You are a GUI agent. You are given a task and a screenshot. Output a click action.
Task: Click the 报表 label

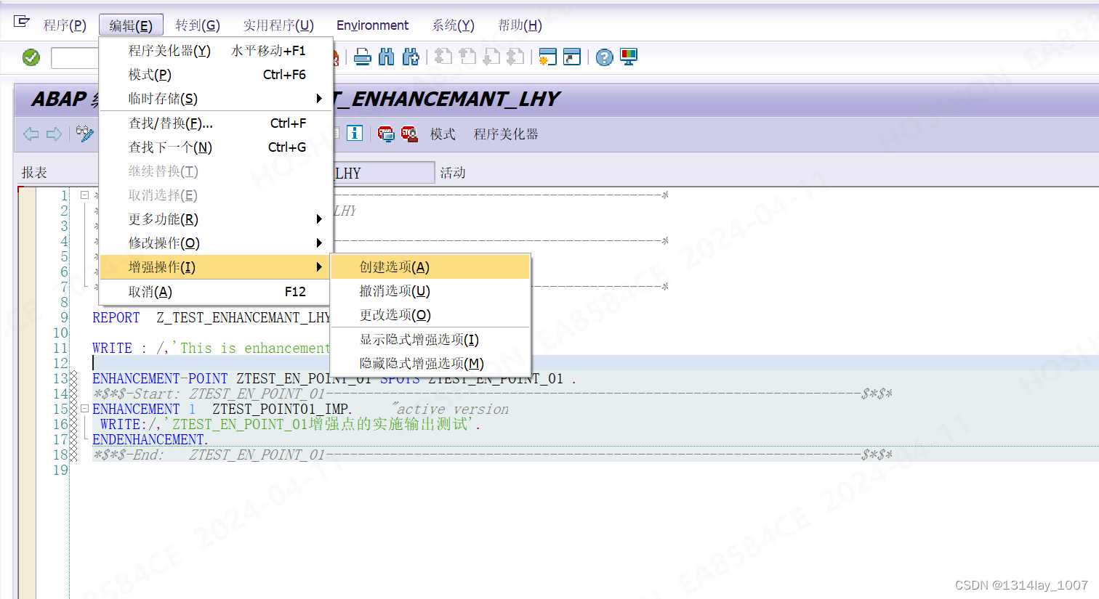(x=34, y=173)
